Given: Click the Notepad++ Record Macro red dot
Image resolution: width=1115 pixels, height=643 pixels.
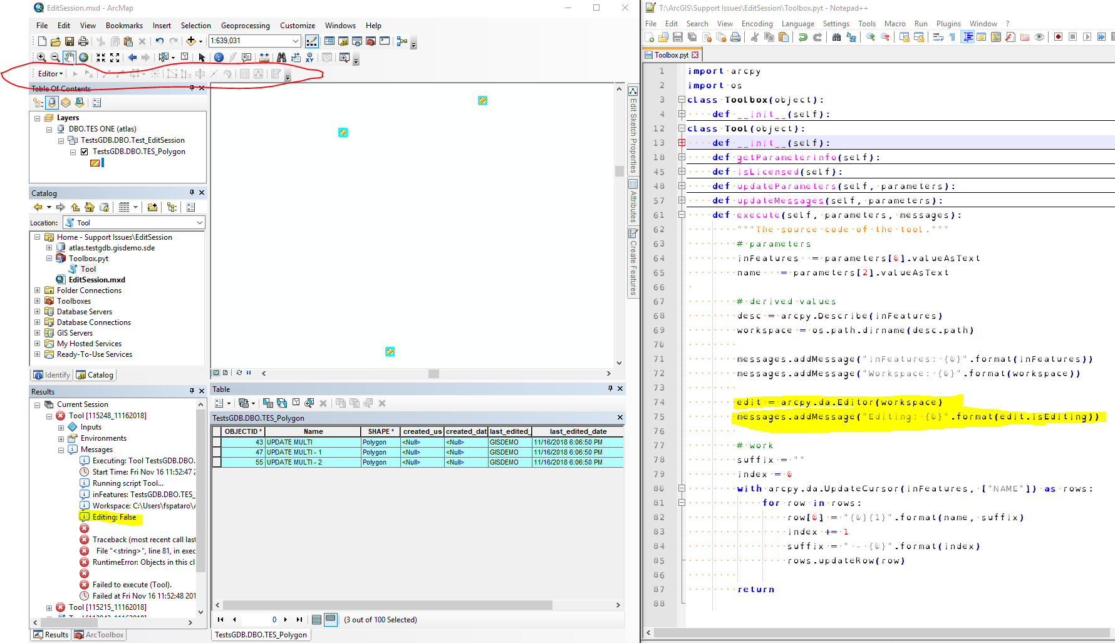Looking at the screenshot, I should coord(1058,38).
